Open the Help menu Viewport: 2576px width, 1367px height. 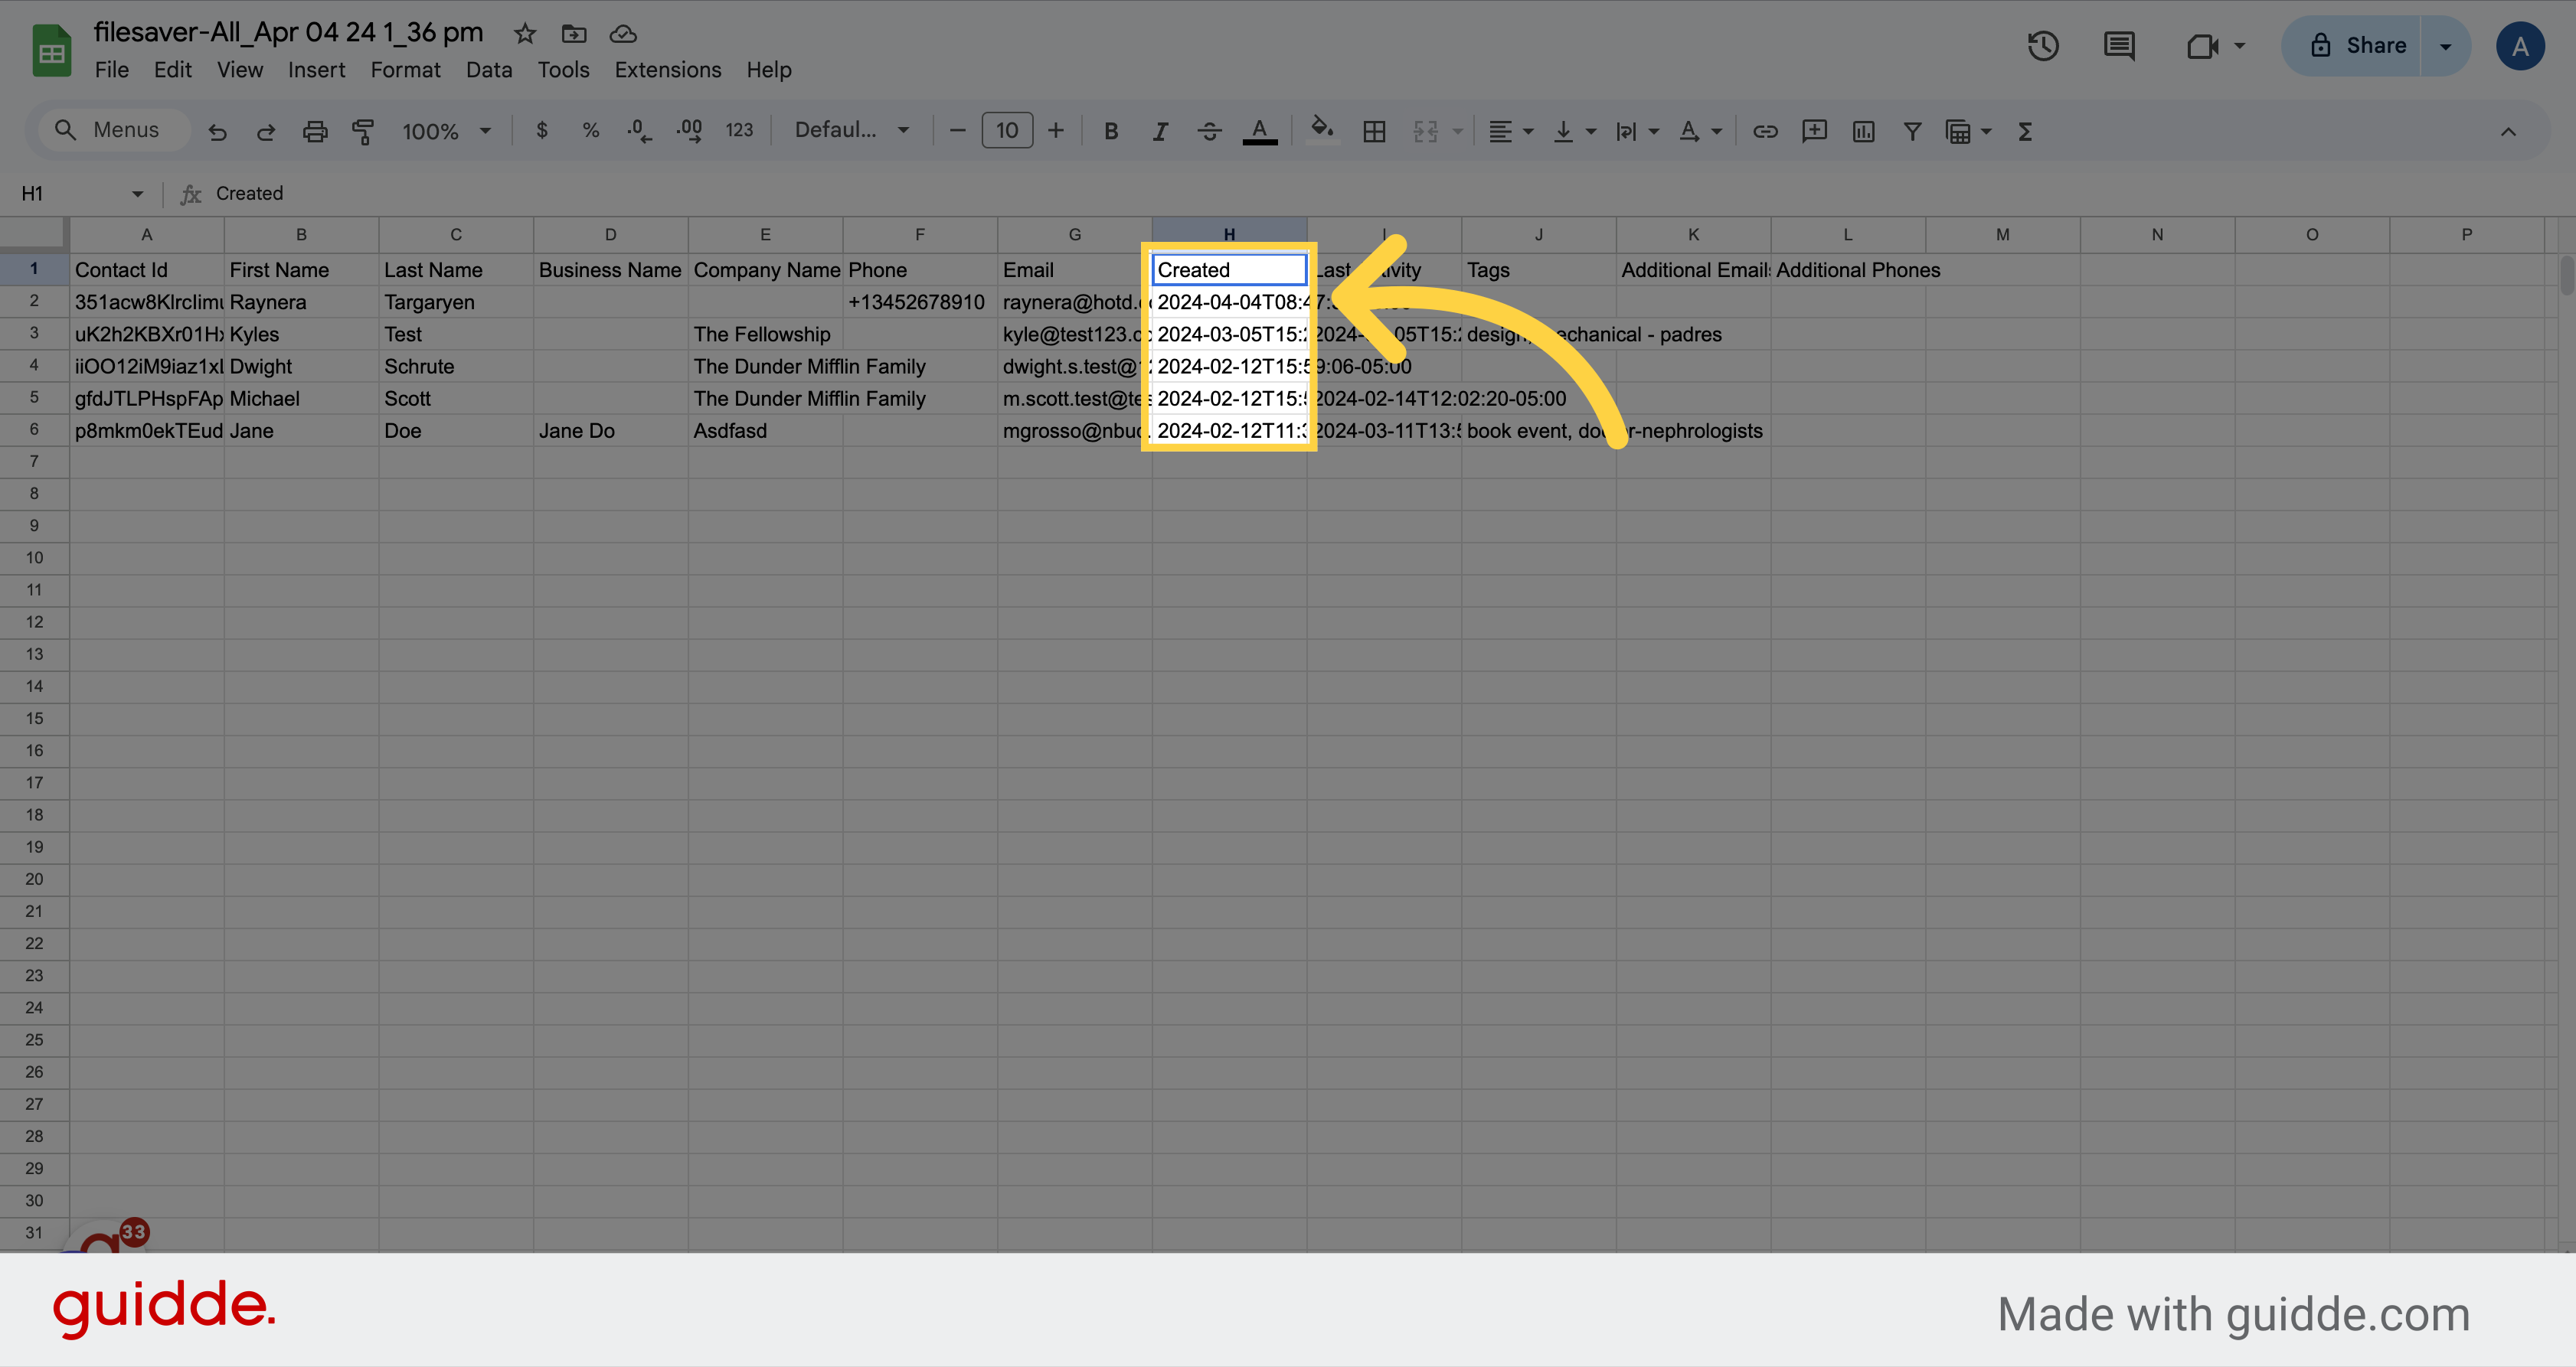[768, 70]
